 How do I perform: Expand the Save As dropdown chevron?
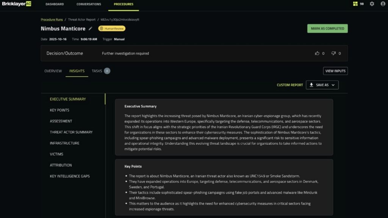pos(333,85)
